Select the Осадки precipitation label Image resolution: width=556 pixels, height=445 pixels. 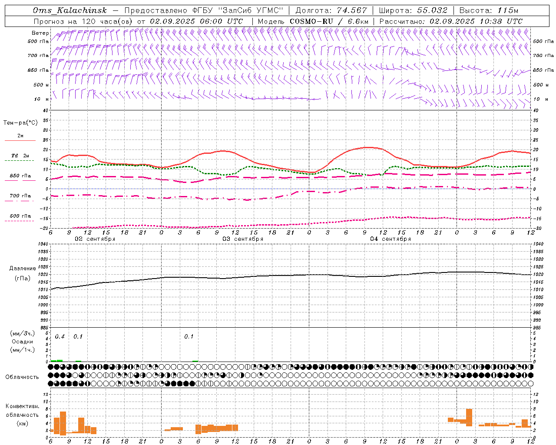pos(22,342)
